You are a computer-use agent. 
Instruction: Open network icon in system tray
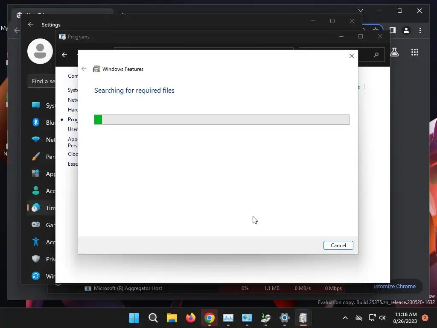372,318
